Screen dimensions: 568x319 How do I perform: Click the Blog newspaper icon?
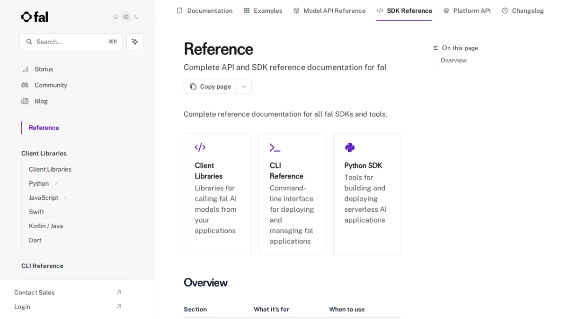25,101
